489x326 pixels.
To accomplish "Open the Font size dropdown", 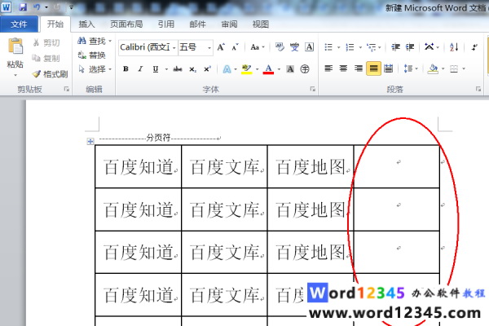I will click(209, 48).
